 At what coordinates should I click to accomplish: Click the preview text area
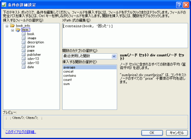95,122
